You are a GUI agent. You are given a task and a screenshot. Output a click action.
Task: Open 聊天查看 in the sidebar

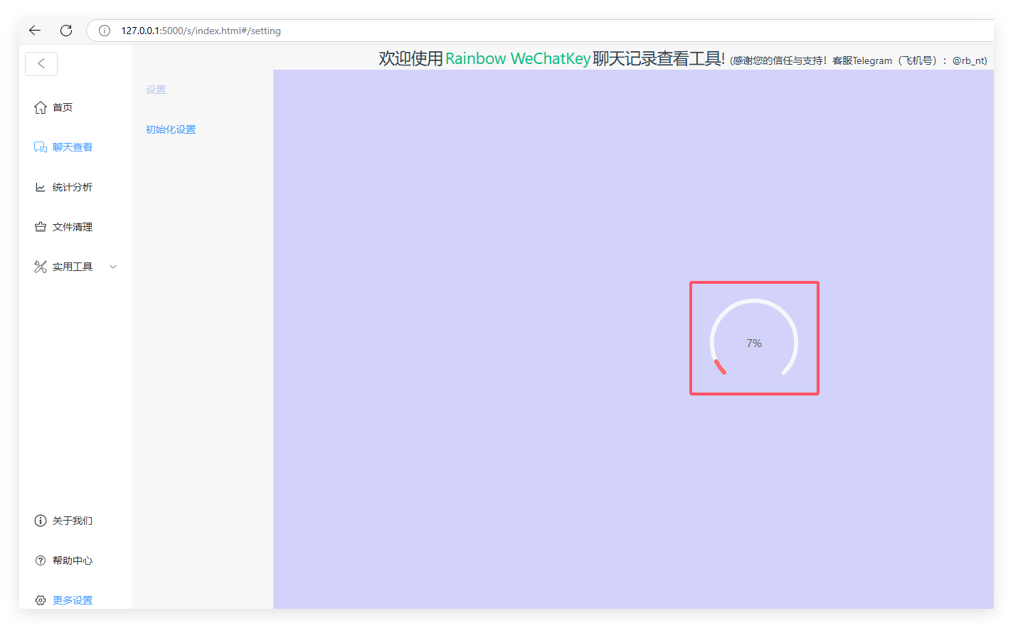point(73,147)
